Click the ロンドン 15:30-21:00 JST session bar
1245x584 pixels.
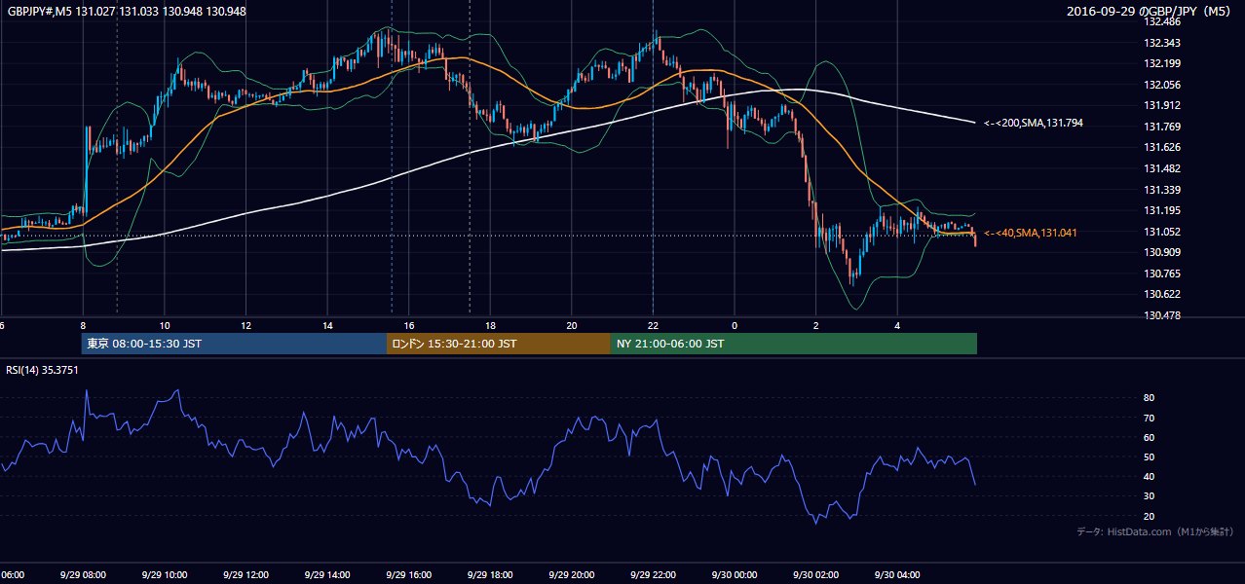pyautogui.click(x=499, y=344)
